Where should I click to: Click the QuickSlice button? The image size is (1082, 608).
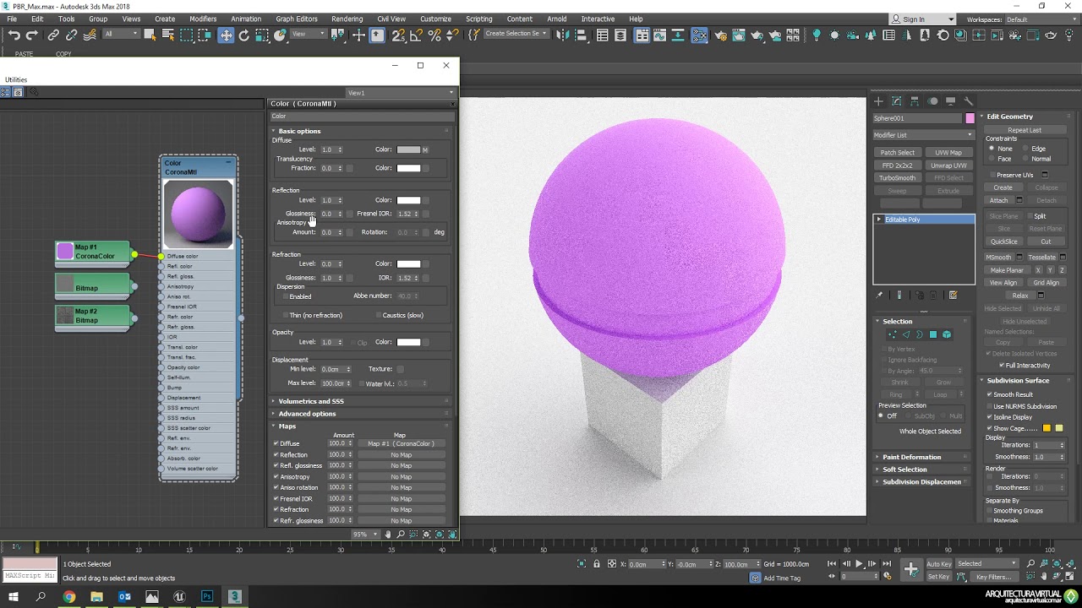1004,242
